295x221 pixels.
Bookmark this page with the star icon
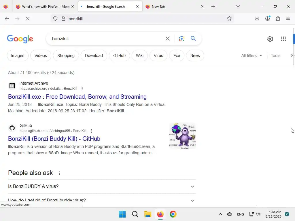point(229,19)
